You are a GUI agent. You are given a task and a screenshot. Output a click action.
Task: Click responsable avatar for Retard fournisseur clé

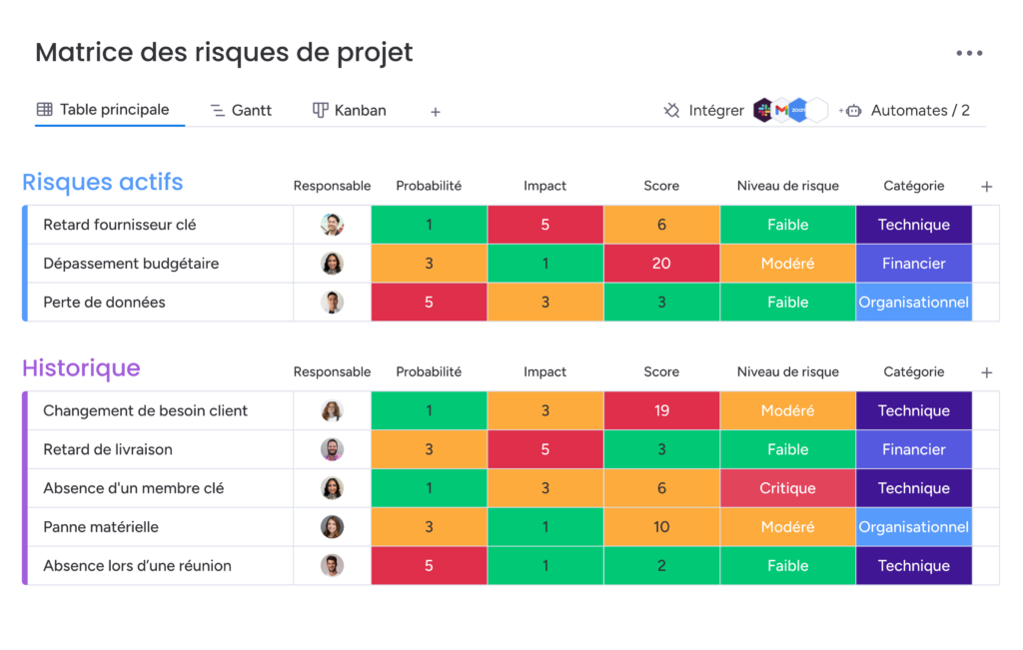[x=332, y=225]
